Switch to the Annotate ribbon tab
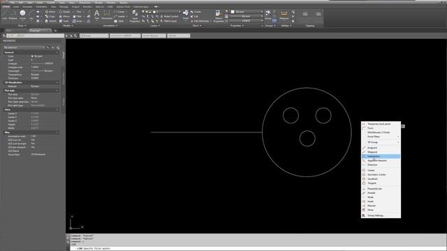Viewport: 447px width, 251px height. tap(27, 6)
